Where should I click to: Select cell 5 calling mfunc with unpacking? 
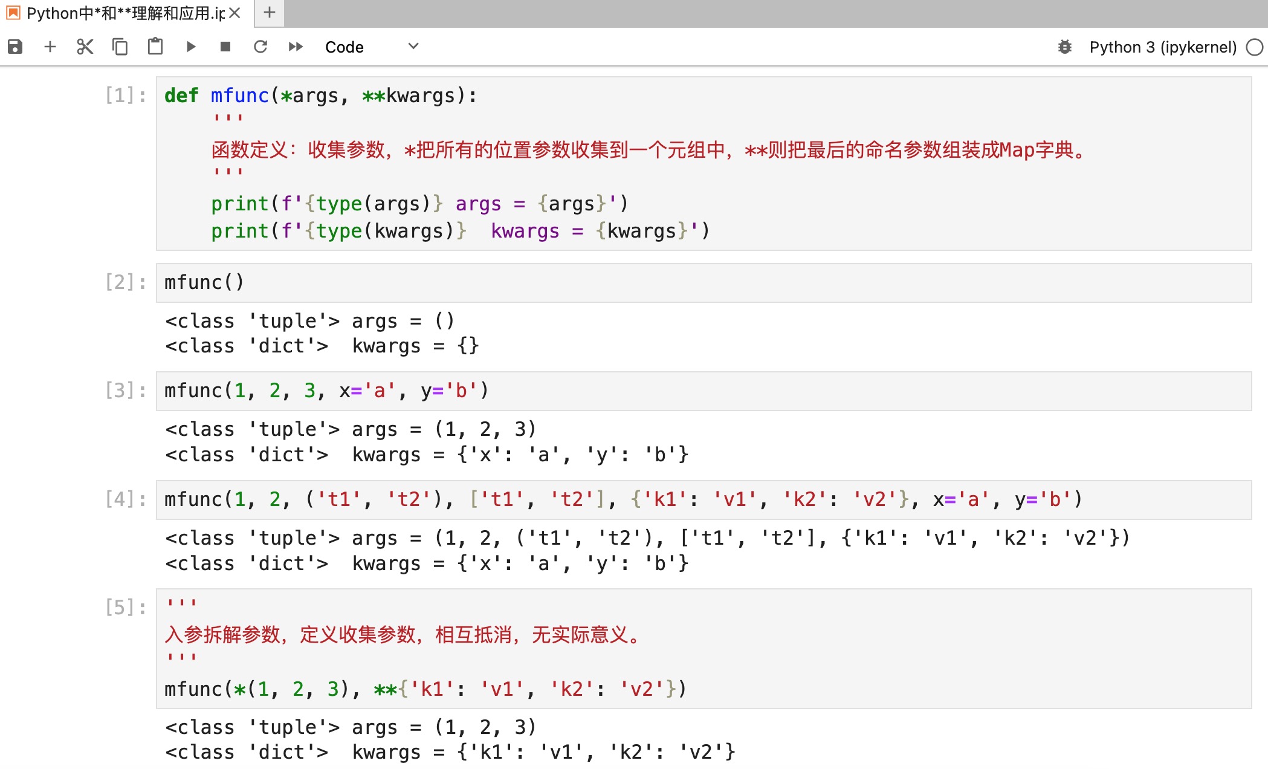coord(704,648)
